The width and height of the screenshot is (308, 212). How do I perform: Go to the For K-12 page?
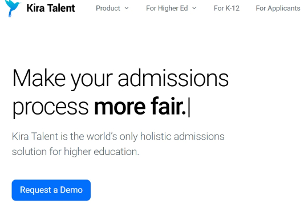click(226, 8)
